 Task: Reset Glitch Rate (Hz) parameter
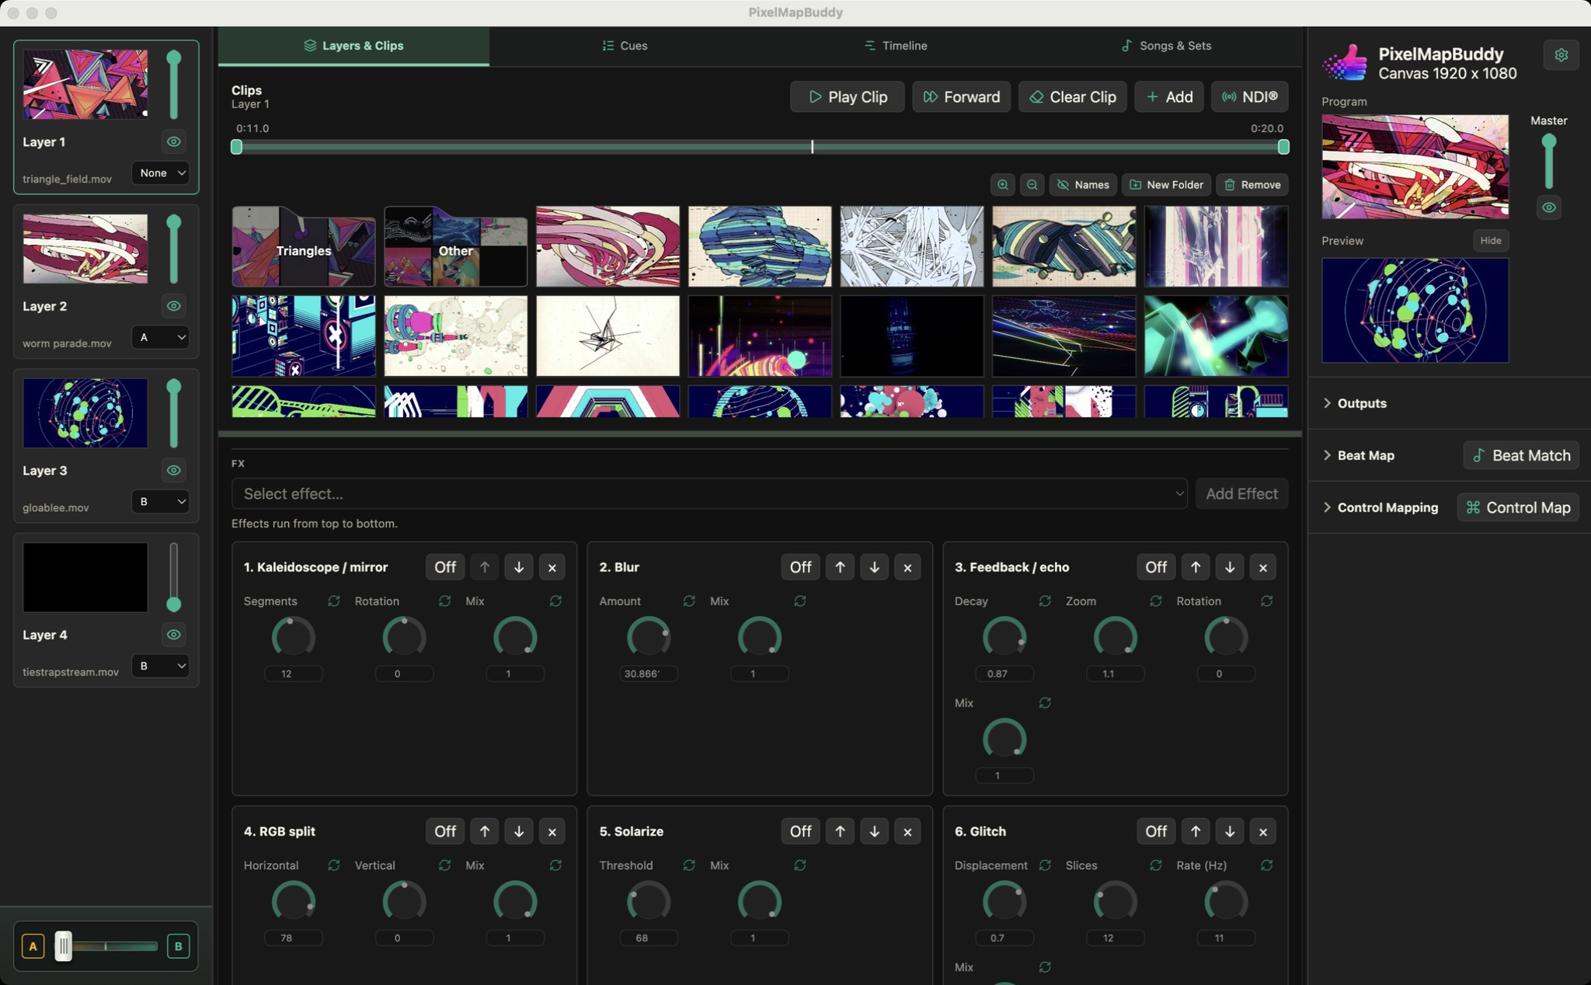[x=1266, y=865]
